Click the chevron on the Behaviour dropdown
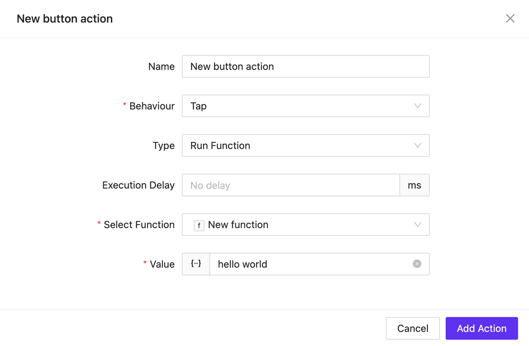The image size is (529, 346). [x=417, y=106]
